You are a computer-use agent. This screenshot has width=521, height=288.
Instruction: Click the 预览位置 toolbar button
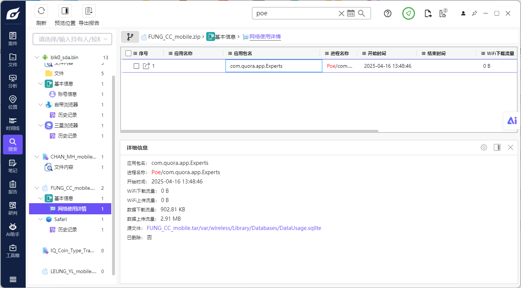point(65,15)
